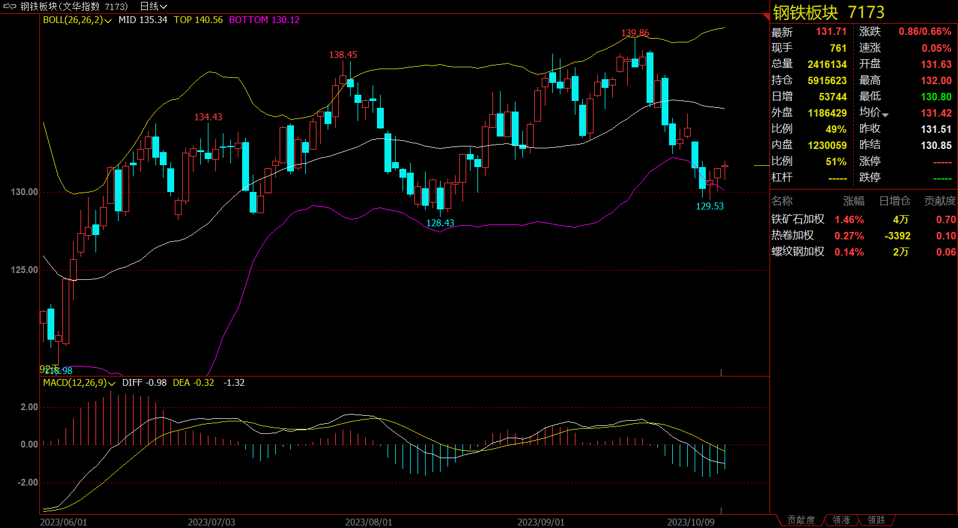Switch to the 领涨 tab
The height and width of the screenshot is (528, 958).
coord(841,520)
